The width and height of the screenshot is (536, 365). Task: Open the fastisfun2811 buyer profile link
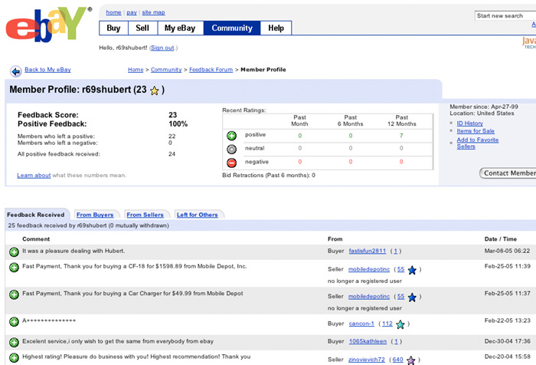point(368,251)
